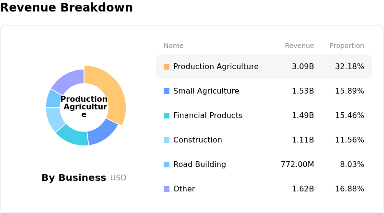
Task: Click the Revenue column header
Action: (299, 46)
